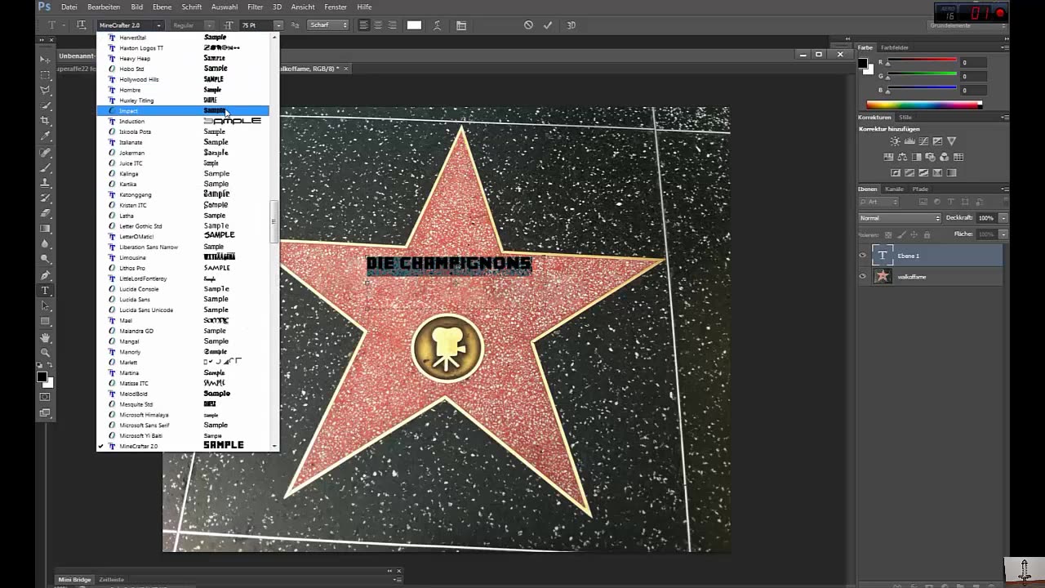Center the text alignment
Viewport: 1045px width, 588px height.
pos(377,25)
